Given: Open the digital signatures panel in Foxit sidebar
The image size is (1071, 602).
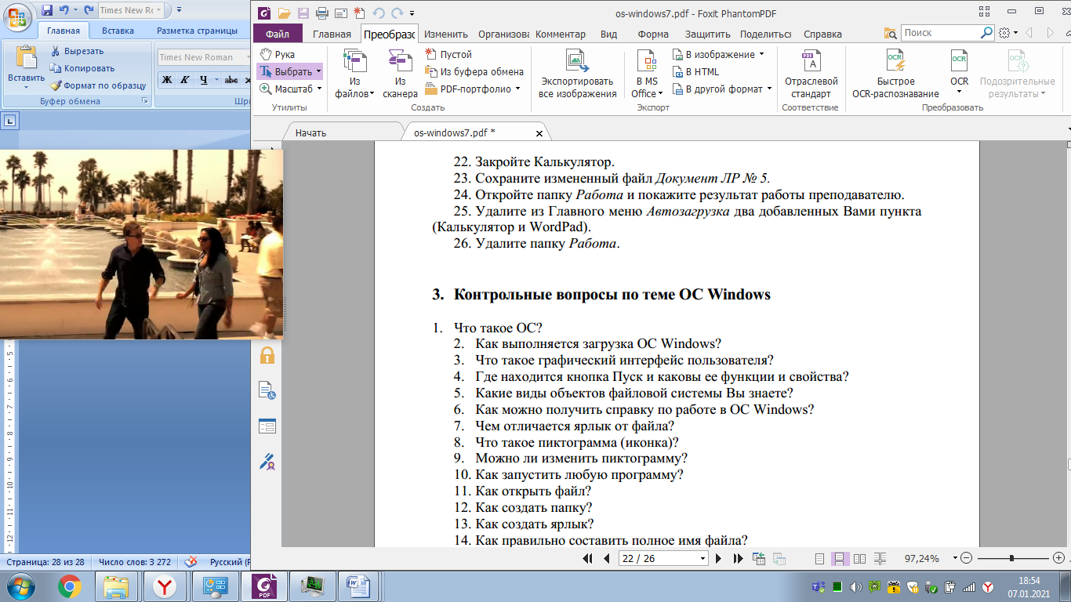Looking at the screenshot, I should pyautogui.click(x=267, y=461).
